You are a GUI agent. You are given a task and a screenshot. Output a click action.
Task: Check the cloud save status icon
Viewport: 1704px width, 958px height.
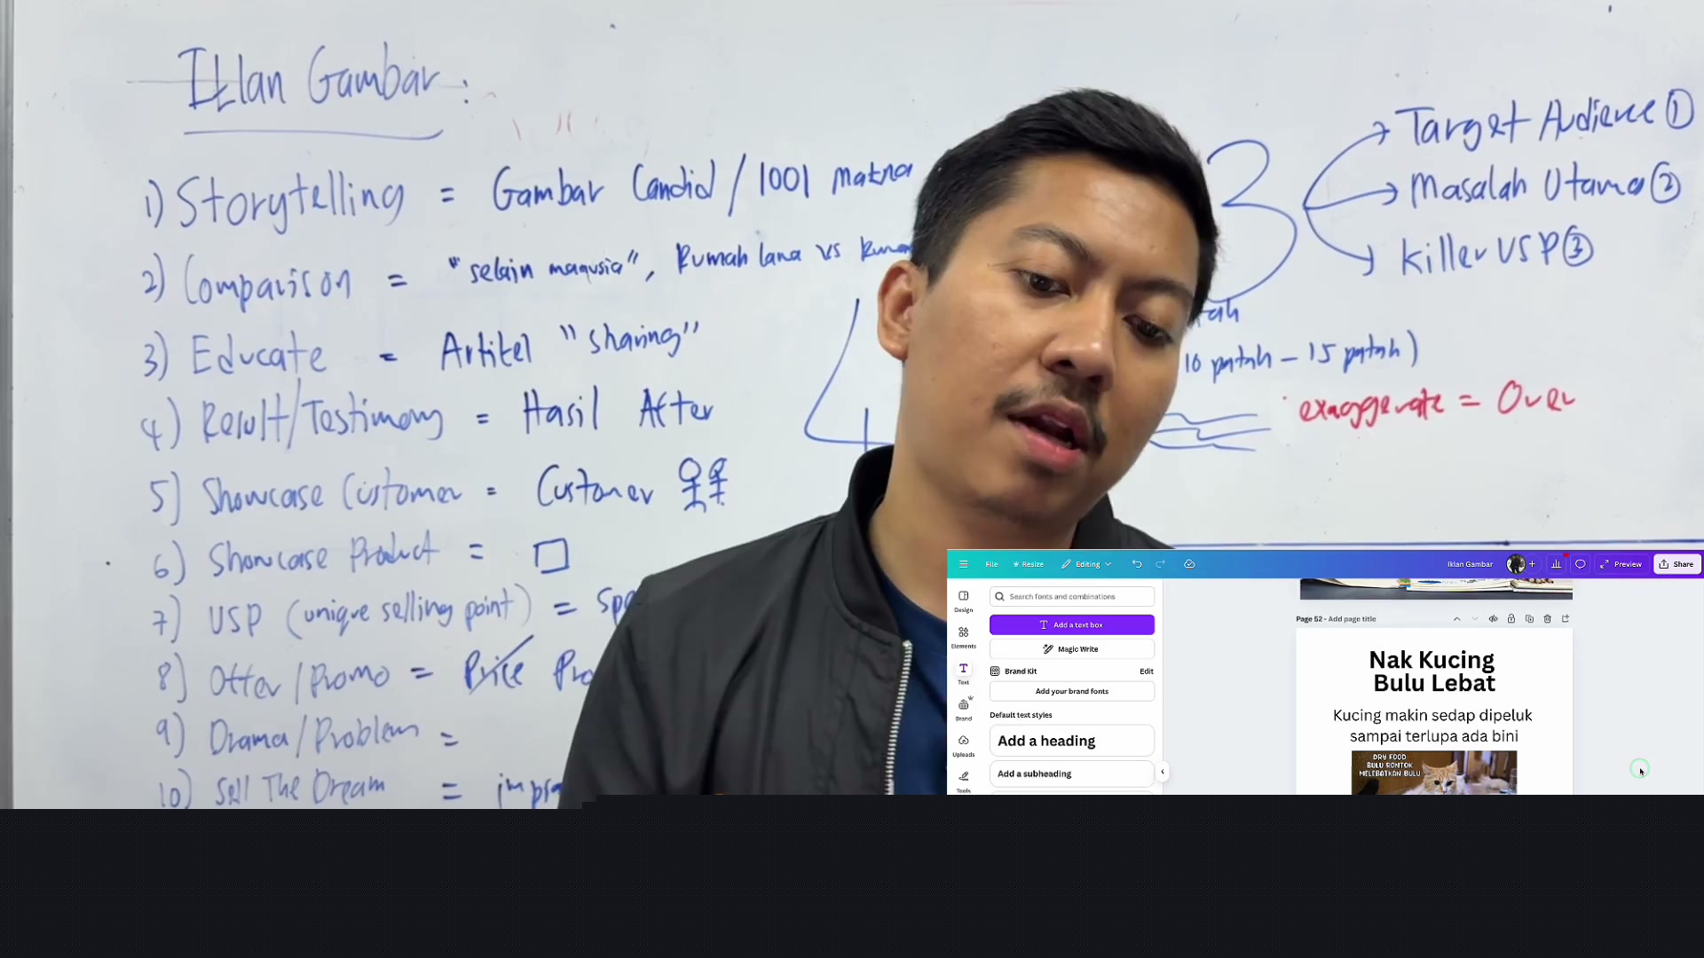coord(1190,564)
